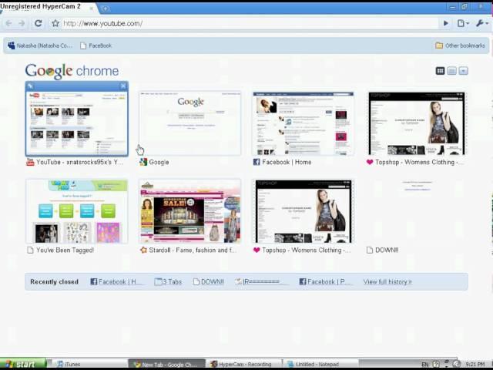Click the Google chrome logo
The height and width of the screenshot is (370, 493).
click(x=72, y=71)
